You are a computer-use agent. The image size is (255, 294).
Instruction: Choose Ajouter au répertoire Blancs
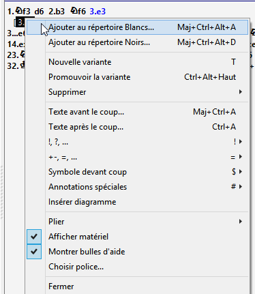(137, 27)
